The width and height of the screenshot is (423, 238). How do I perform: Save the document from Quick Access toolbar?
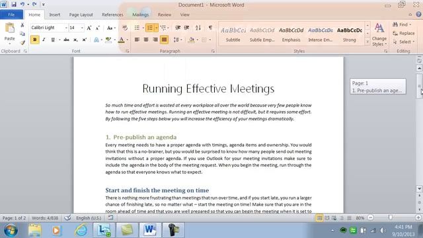[13, 5]
